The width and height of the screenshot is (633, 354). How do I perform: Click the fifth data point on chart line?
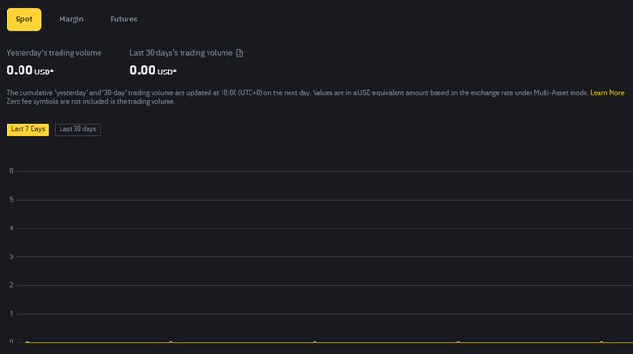602,342
